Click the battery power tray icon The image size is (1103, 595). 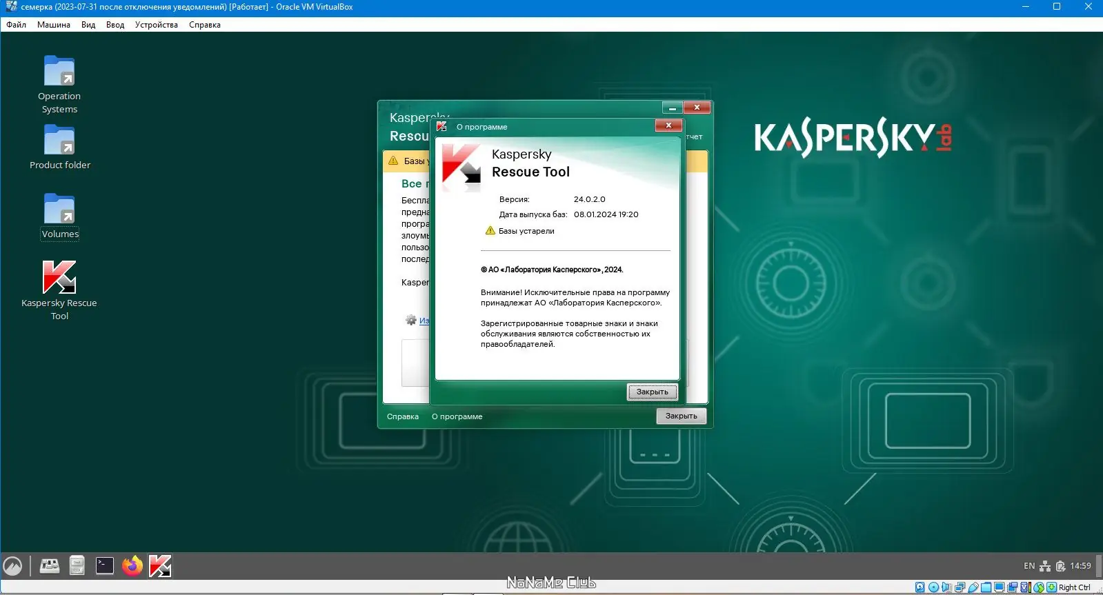click(x=1061, y=567)
